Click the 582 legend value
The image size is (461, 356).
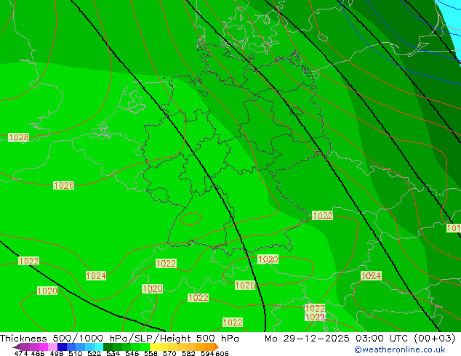click(188, 353)
